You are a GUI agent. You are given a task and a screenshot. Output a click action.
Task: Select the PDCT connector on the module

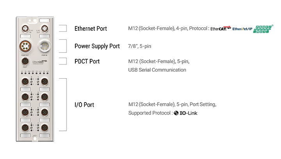click(x=25, y=62)
